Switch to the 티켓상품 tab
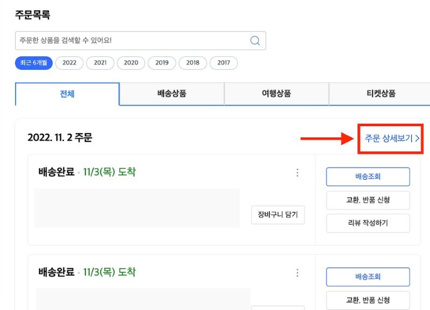The width and height of the screenshot is (430, 310). 381,94
